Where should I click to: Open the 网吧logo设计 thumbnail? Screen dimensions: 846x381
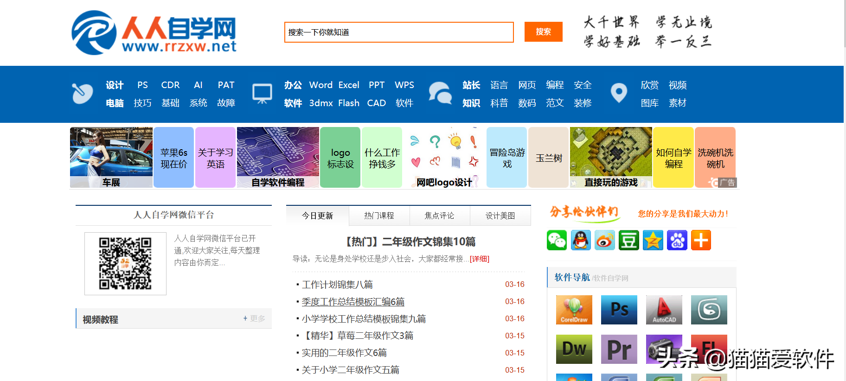click(444, 157)
